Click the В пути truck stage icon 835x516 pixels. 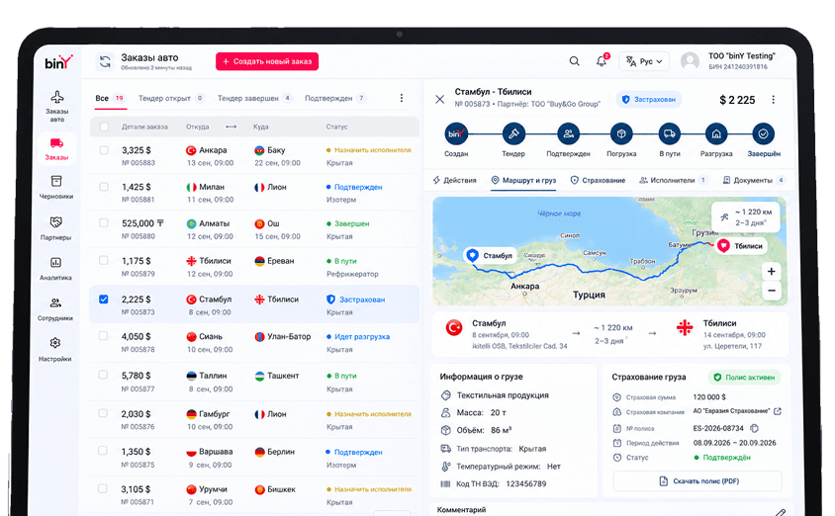(670, 133)
